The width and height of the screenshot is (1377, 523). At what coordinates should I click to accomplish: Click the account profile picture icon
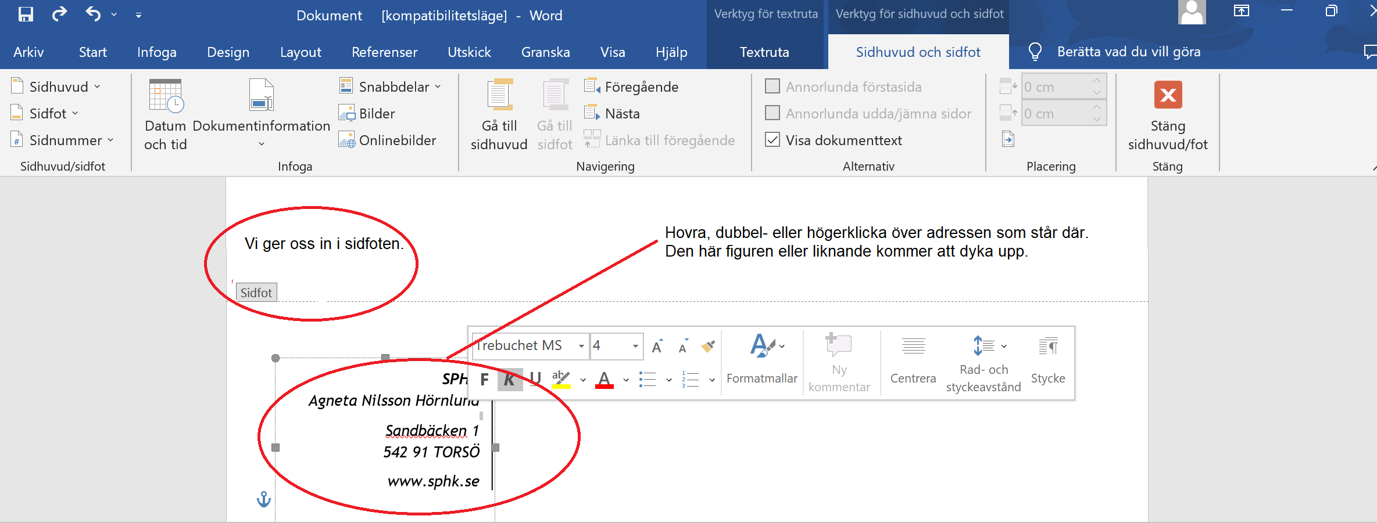1192,12
